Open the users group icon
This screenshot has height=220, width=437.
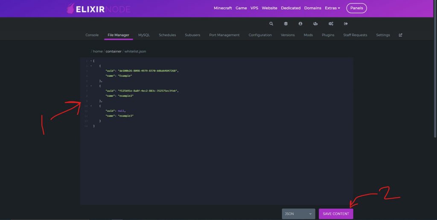point(315,24)
